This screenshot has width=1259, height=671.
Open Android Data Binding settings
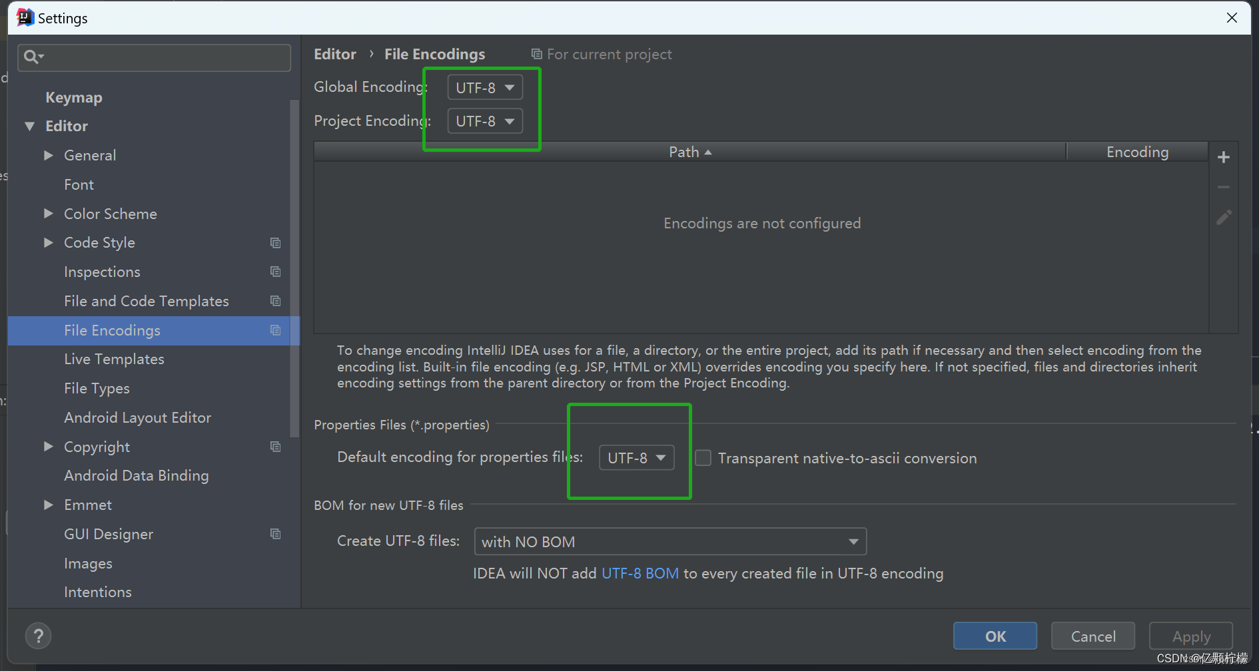pyautogui.click(x=137, y=475)
